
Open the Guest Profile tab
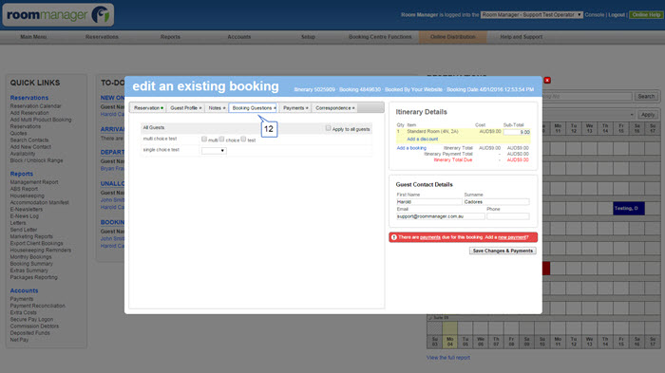click(x=186, y=108)
